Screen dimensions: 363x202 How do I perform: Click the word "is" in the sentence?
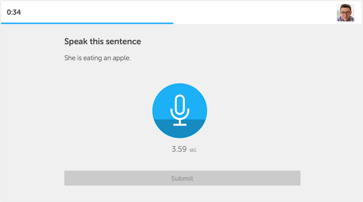click(80, 58)
